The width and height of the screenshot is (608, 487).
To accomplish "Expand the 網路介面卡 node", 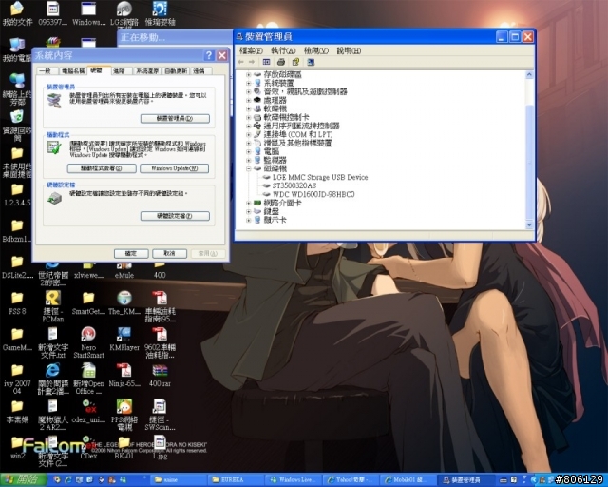I will click(249, 203).
